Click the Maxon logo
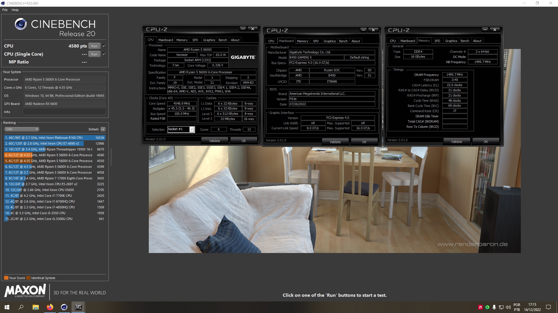The height and width of the screenshot is (313, 558). click(x=25, y=291)
